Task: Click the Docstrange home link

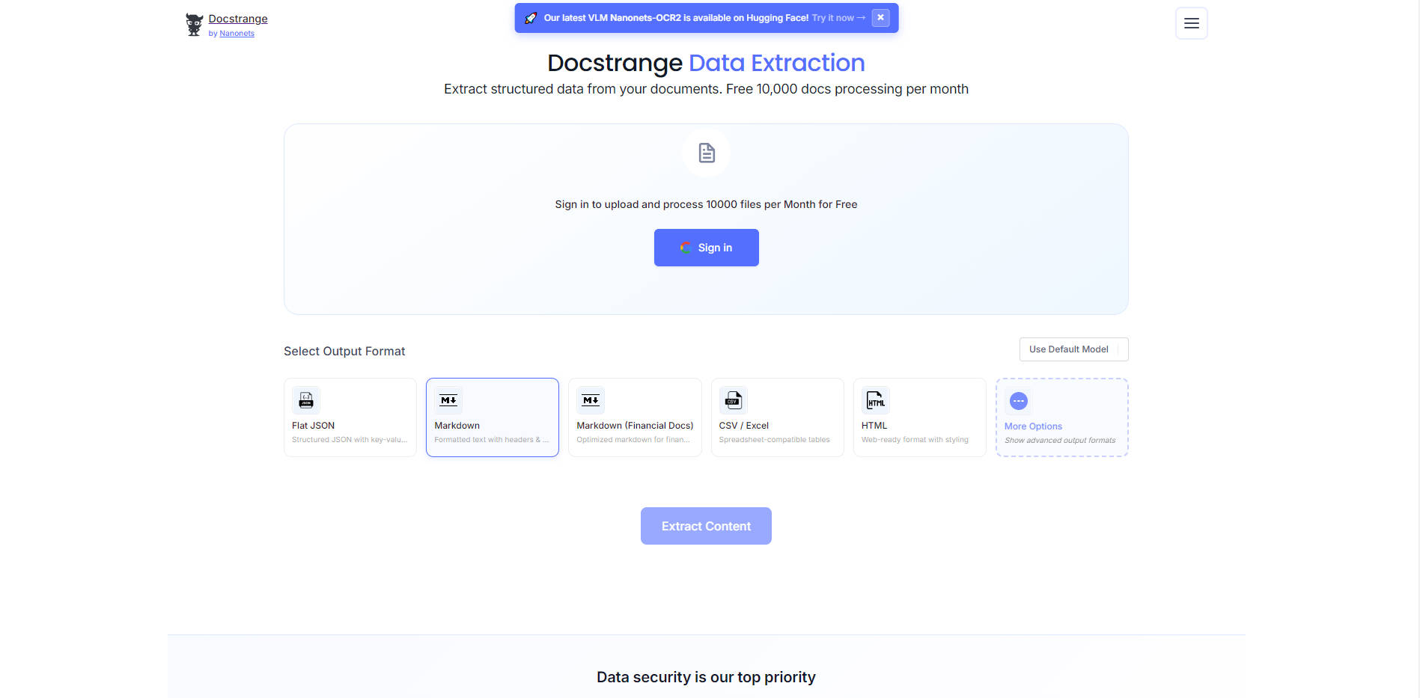Action: [238, 19]
